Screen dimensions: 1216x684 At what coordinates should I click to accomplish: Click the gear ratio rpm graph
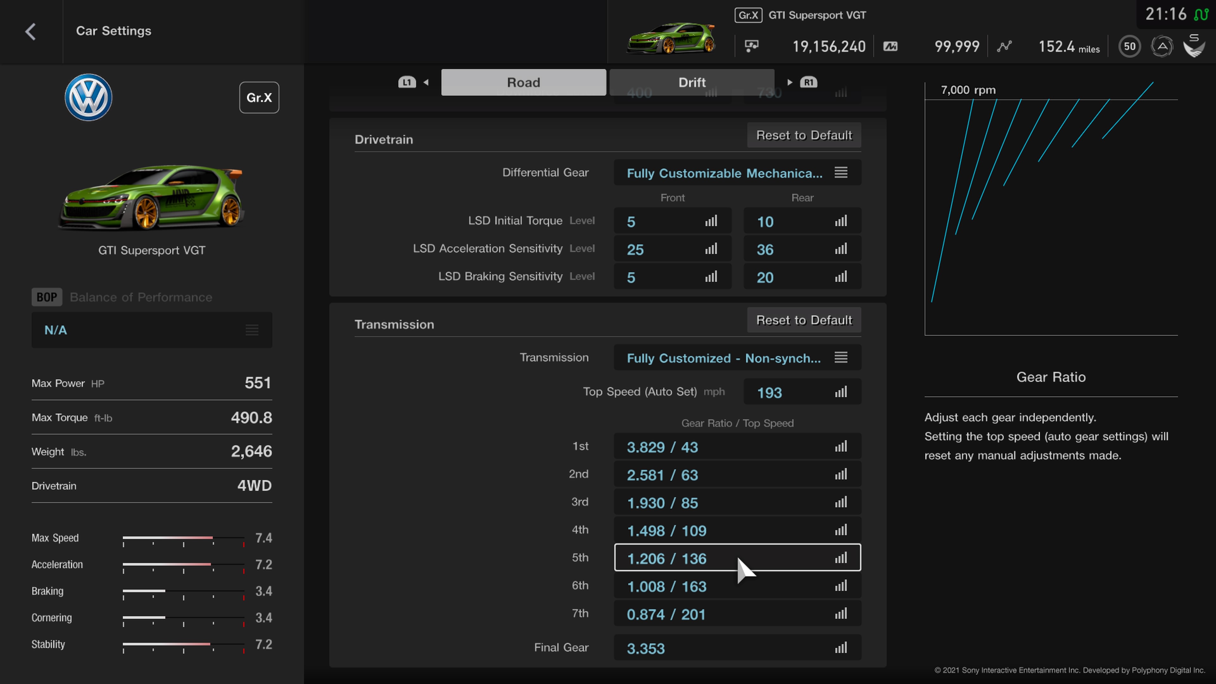pos(1051,208)
